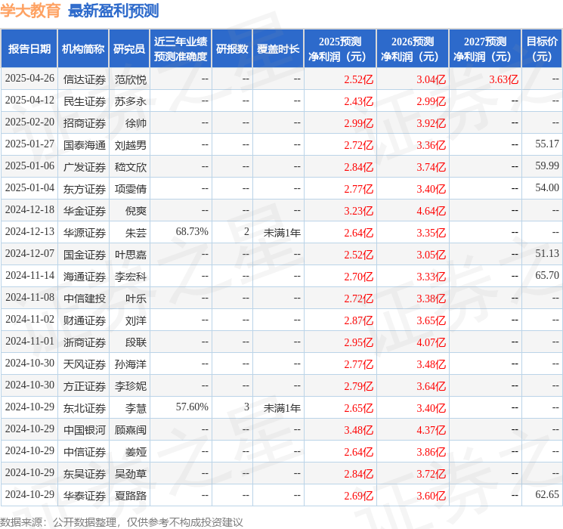563x529 pixels.
Task: Select analyst 夏路路 in 华泰证券 row
Action: [130, 496]
